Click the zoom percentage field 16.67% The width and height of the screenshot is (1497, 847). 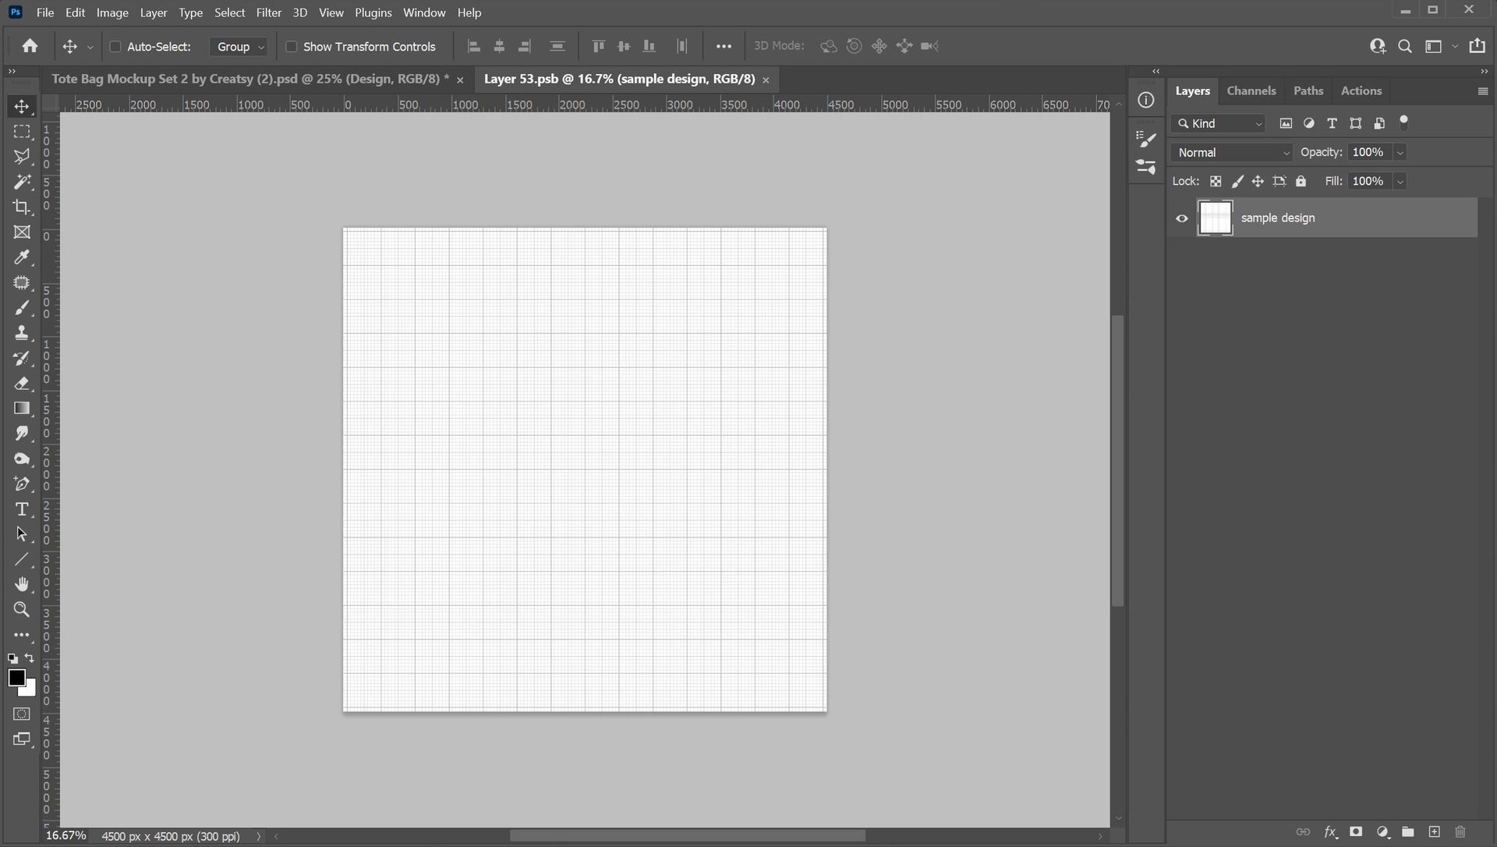coord(66,836)
